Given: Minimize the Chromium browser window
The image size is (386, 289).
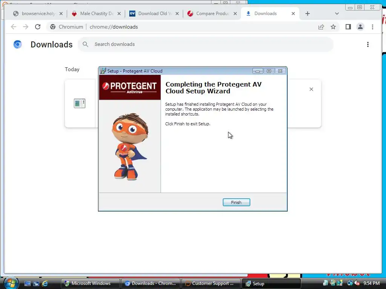Looking at the screenshot, I should [x=350, y=8].
